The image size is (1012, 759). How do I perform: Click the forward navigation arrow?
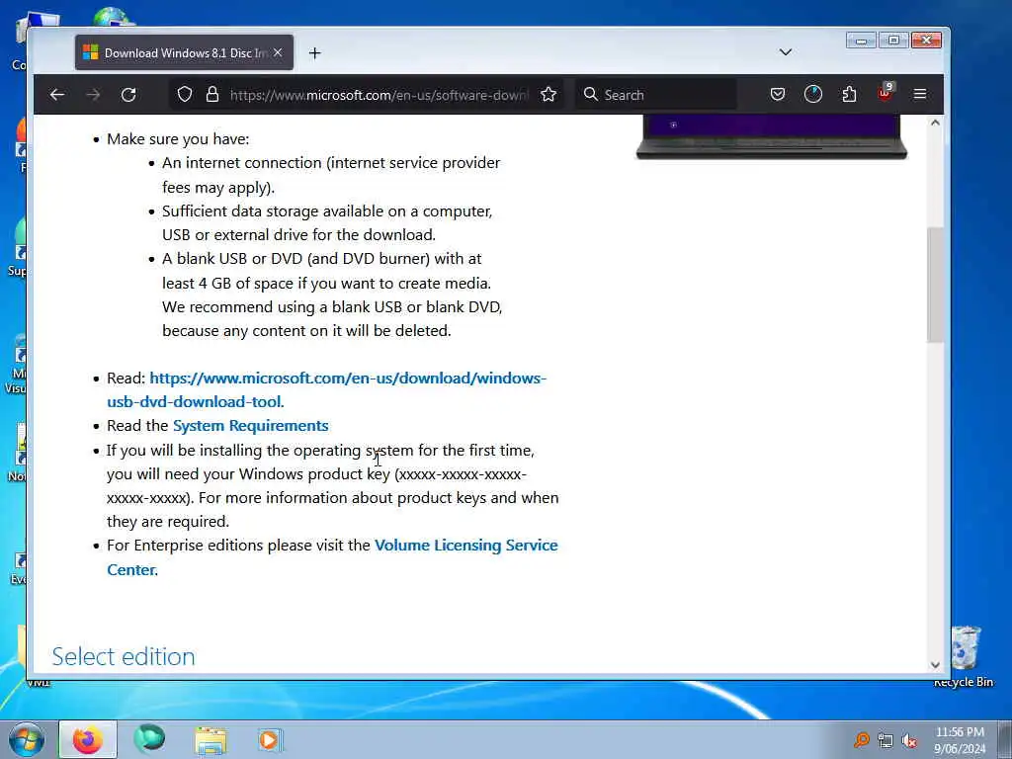click(93, 95)
